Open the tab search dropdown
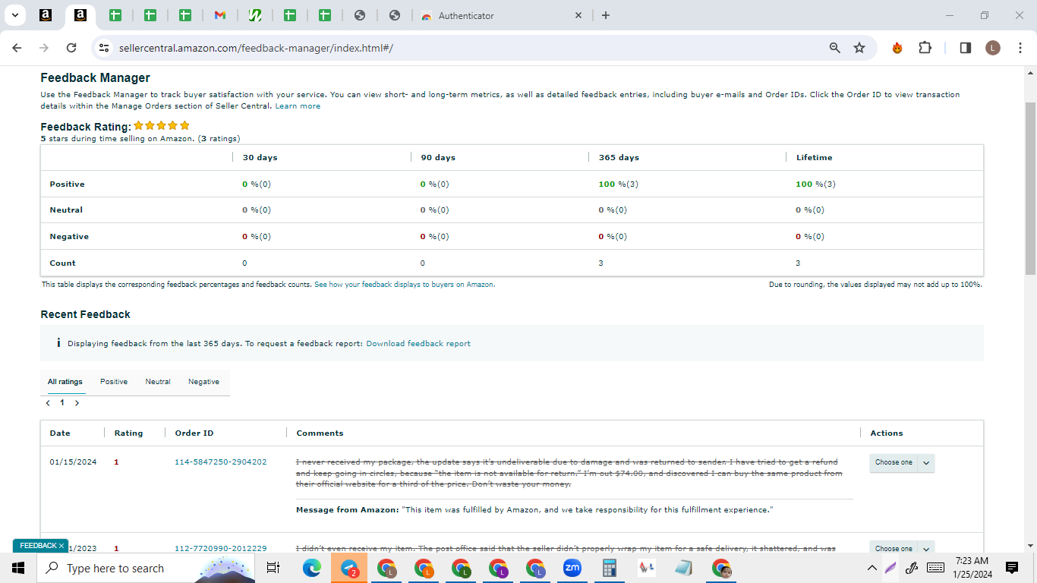This screenshot has height=583, width=1037. point(14,15)
